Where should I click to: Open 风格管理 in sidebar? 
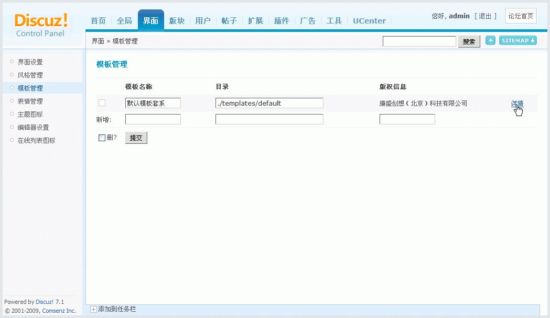click(30, 75)
